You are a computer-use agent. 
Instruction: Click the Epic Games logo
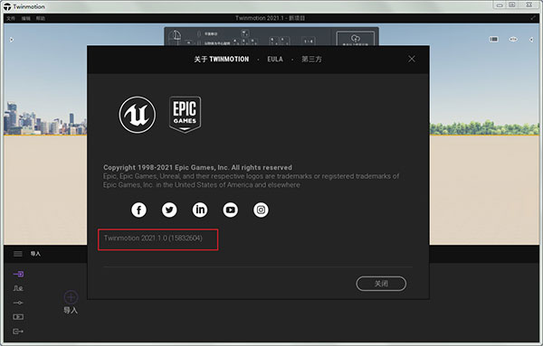185,115
